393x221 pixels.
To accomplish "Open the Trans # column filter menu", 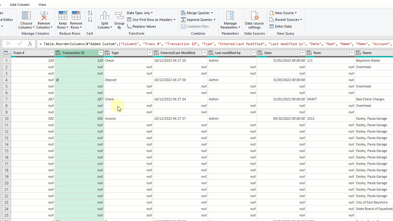I will pos(51,53).
